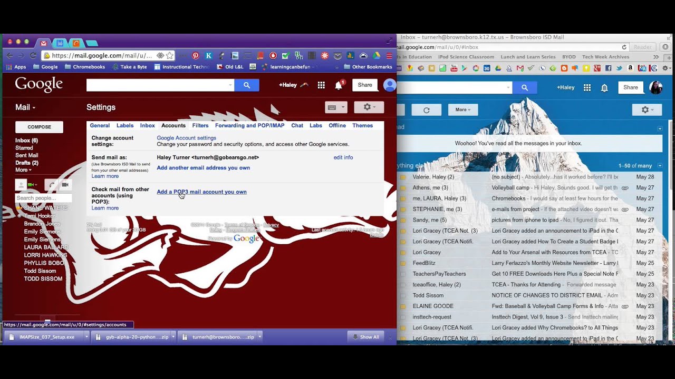Open notifications bell with red badge
Screen dimensions: 675x379
pos(339,85)
